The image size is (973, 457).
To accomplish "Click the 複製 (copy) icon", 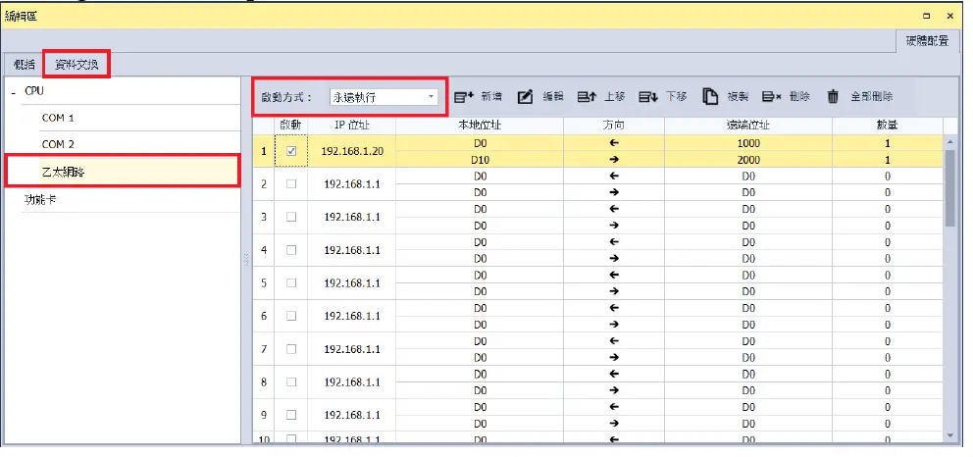I will click(x=710, y=97).
